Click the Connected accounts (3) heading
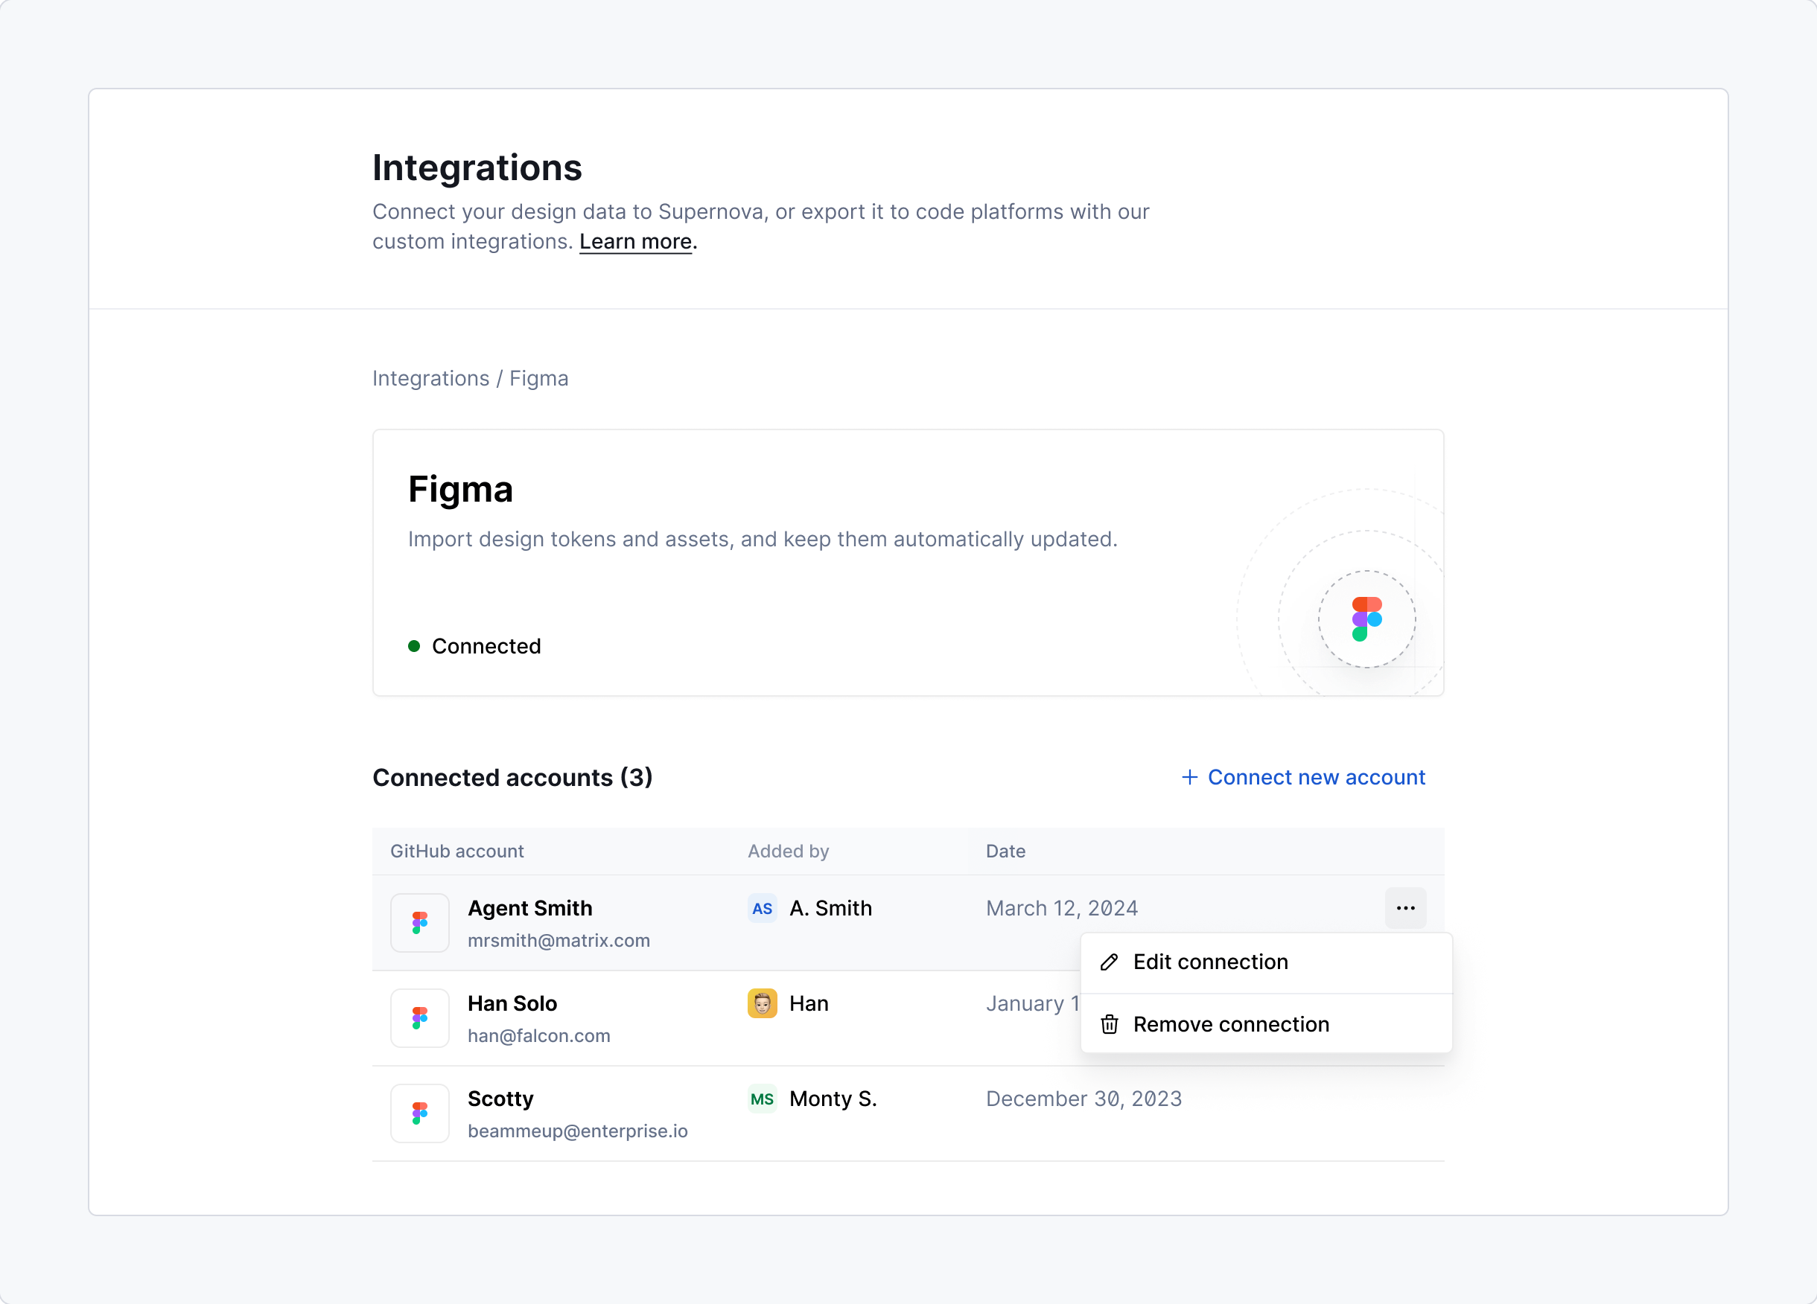This screenshot has width=1817, height=1304. pyautogui.click(x=513, y=777)
